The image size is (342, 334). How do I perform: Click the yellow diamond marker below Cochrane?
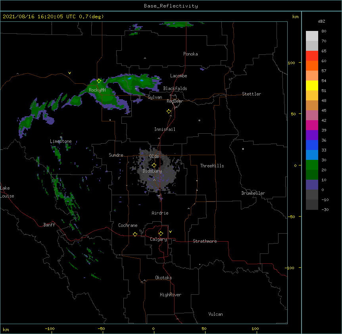pyautogui.click(x=135, y=234)
